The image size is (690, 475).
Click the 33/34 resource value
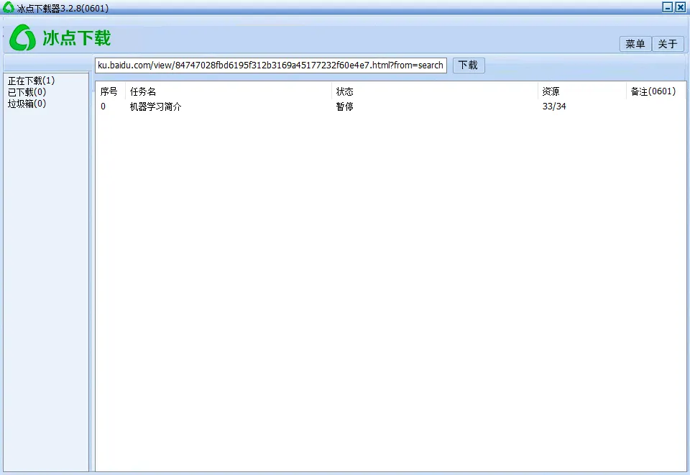coord(554,107)
